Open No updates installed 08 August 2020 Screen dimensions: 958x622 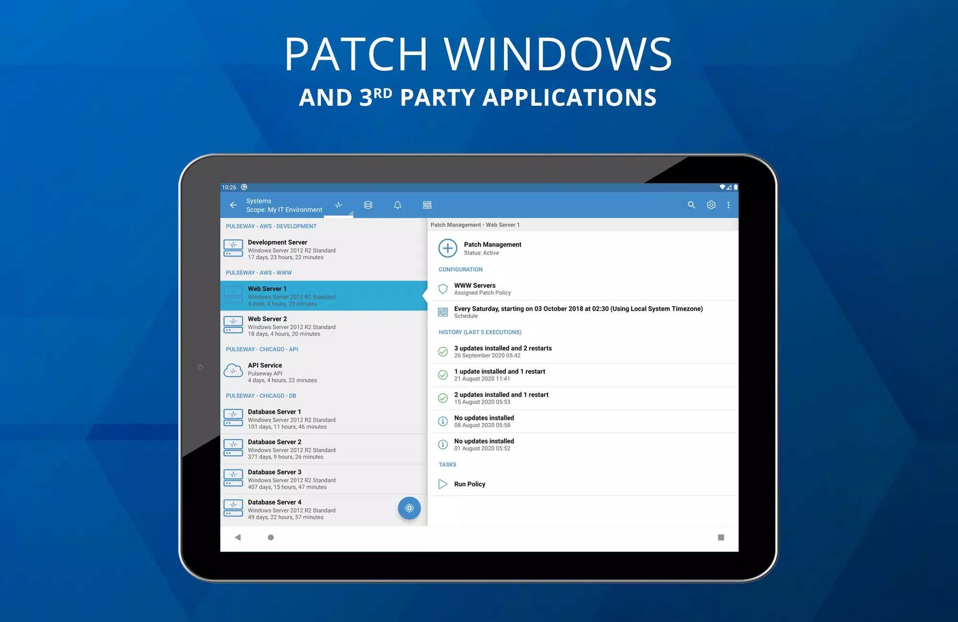point(583,421)
